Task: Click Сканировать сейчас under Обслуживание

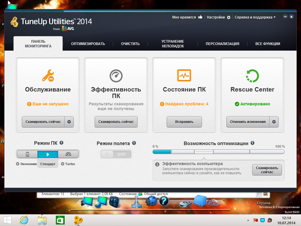Action: pos(43,122)
